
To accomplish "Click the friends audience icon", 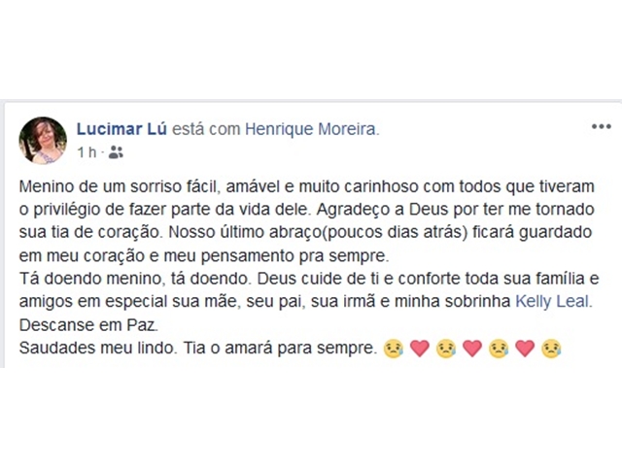I will pyautogui.click(x=116, y=151).
